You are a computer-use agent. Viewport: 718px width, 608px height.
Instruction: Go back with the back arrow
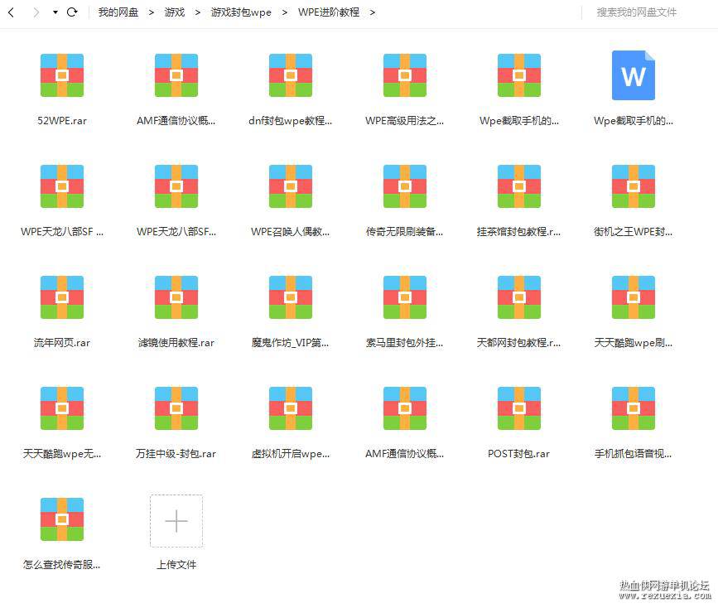point(12,12)
